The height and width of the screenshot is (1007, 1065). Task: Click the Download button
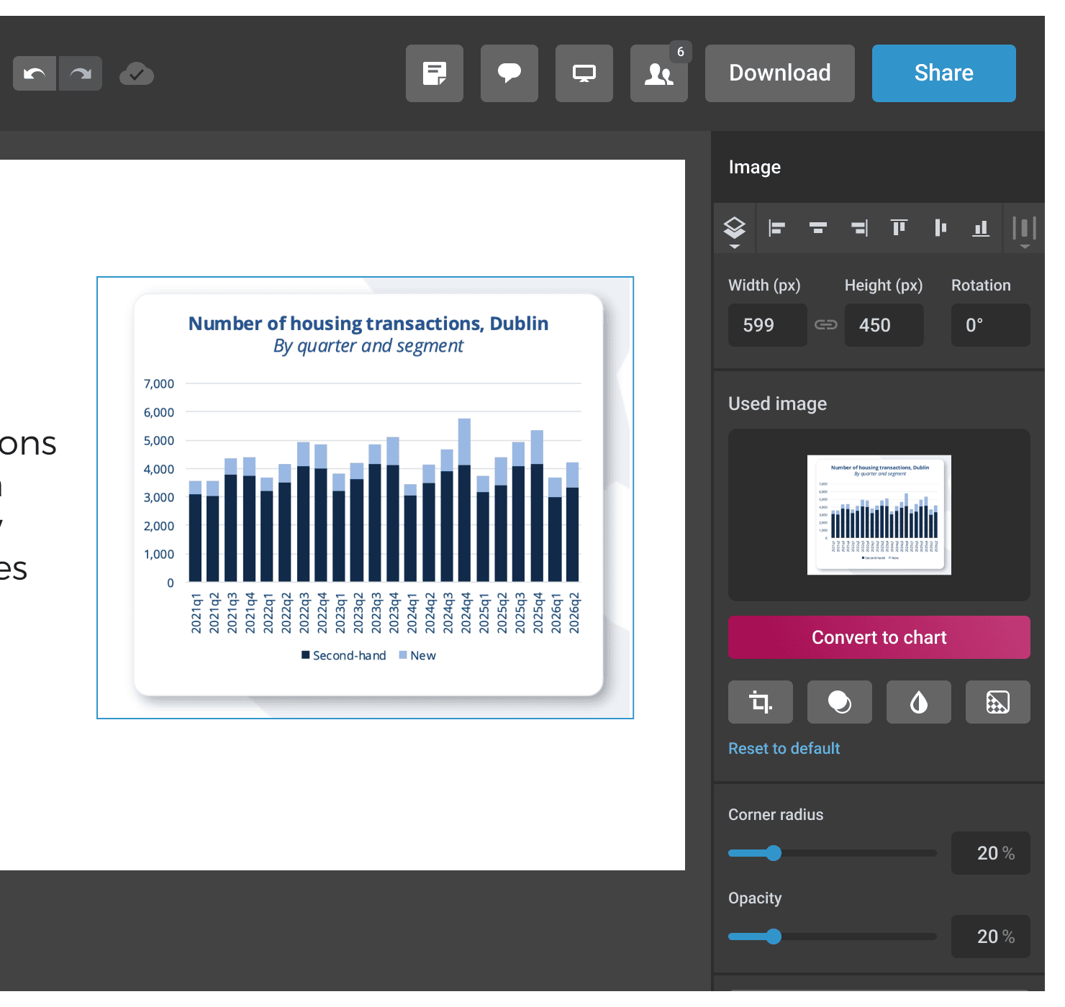click(780, 73)
